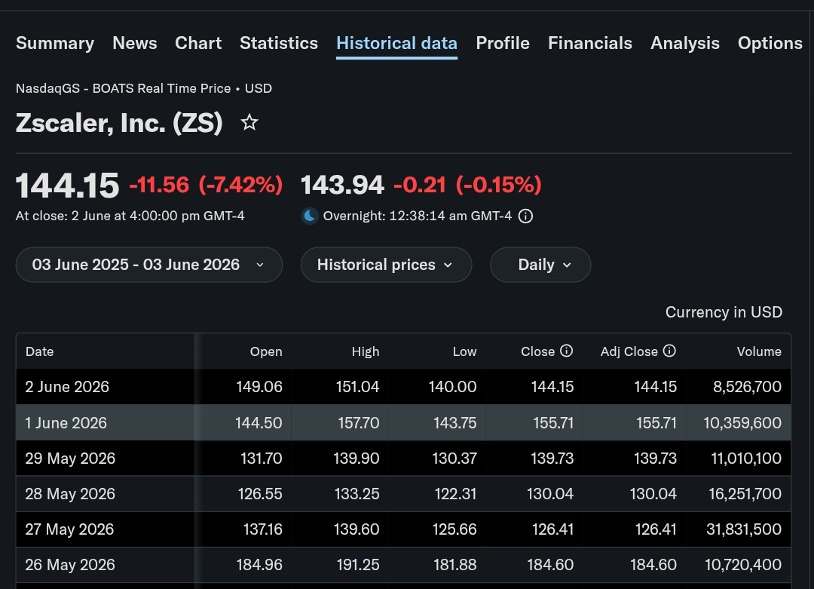Click the Date column header

39,351
